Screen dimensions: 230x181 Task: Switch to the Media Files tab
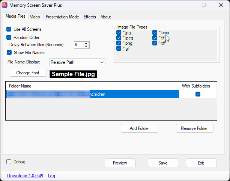click(15, 16)
